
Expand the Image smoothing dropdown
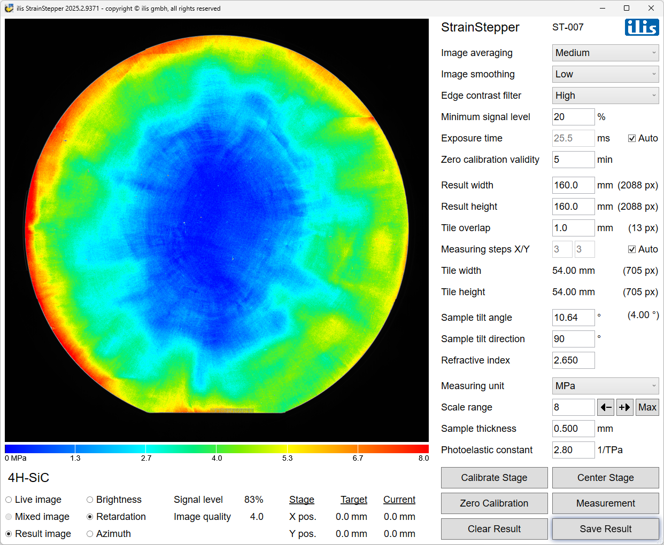click(605, 74)
